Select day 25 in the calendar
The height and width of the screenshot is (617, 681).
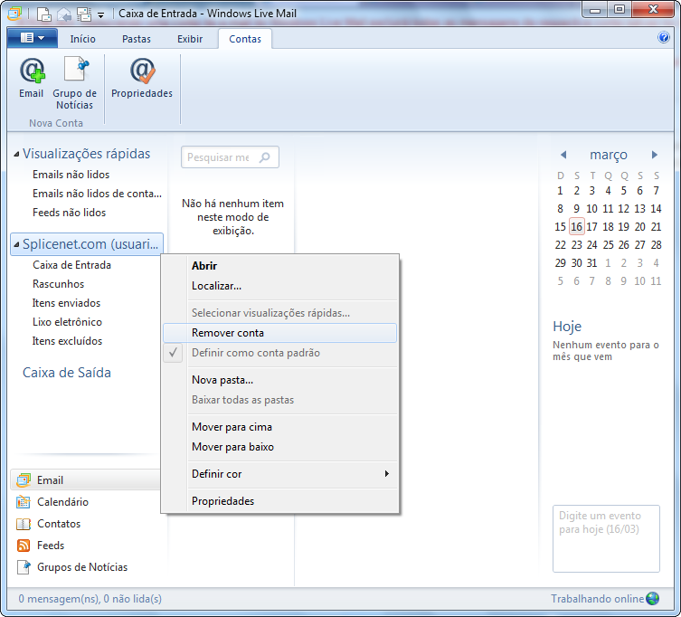[608, 244]
